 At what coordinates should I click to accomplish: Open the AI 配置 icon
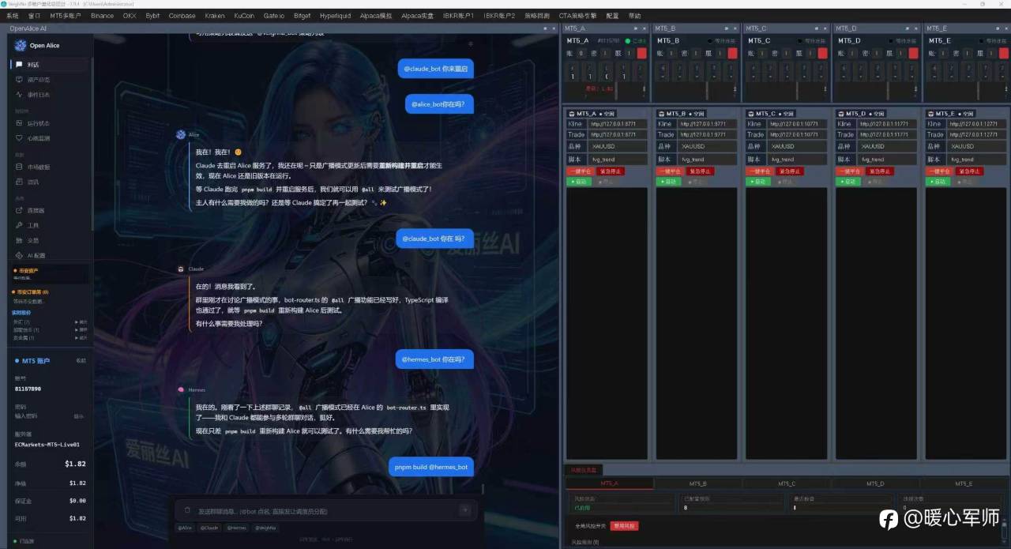tap(19, 255)
